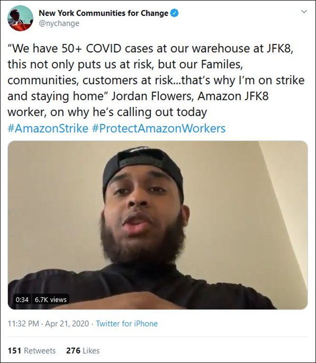Viewport: 316px width, 363px height.
Task: Click the 0:34 video duration badge
Action: (x=22, y=300)
